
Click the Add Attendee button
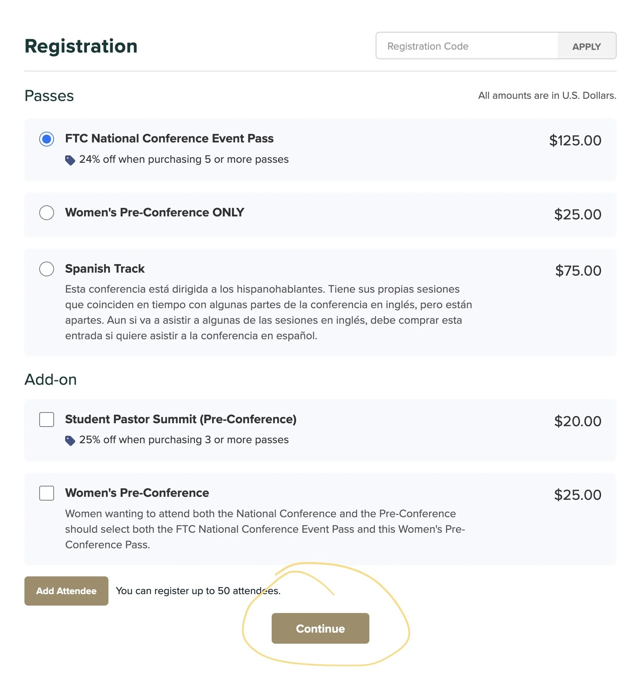tap(66, 591)
